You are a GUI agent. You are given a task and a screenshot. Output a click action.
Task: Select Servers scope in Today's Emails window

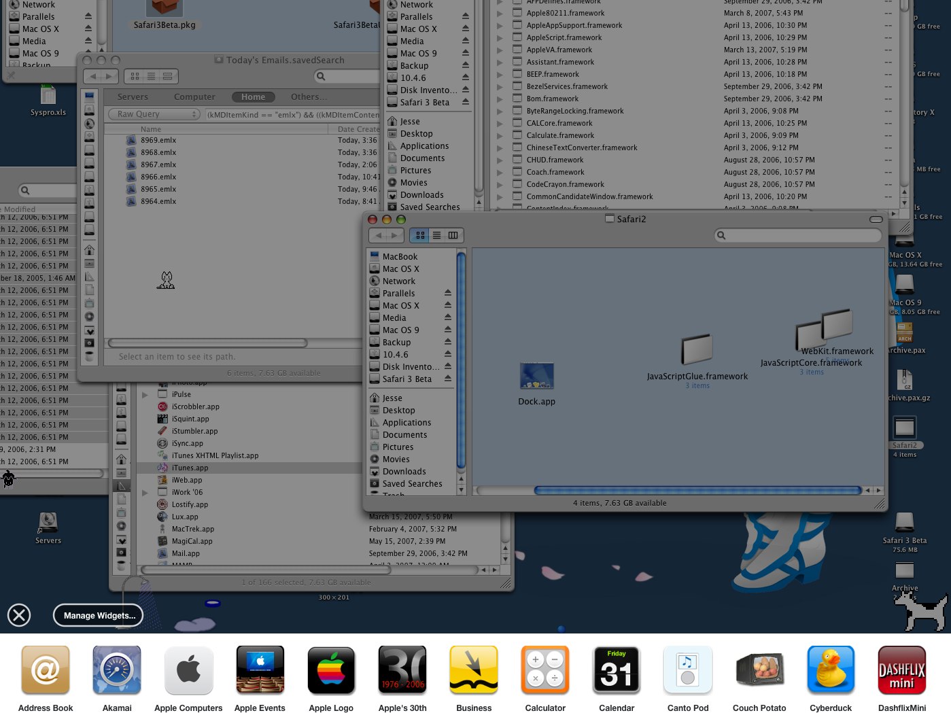133,97
